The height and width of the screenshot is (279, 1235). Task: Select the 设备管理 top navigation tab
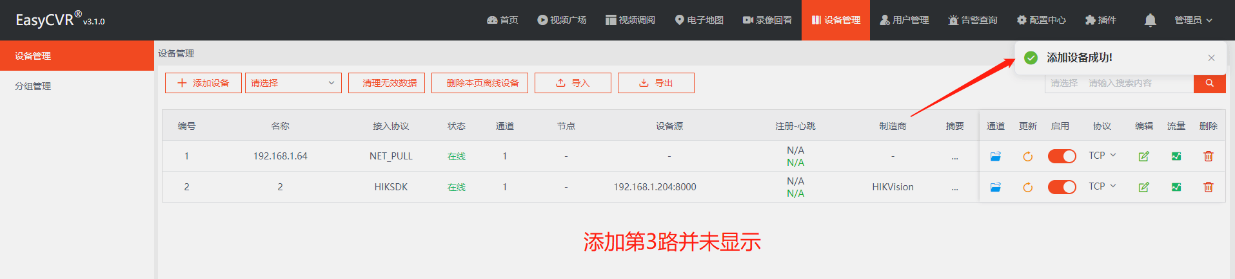pyautogui.click(x=836, y=20)
